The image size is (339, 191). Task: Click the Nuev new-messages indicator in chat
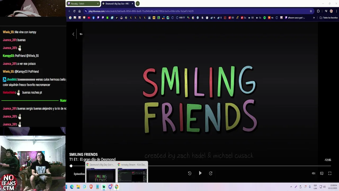pos(63,101)
